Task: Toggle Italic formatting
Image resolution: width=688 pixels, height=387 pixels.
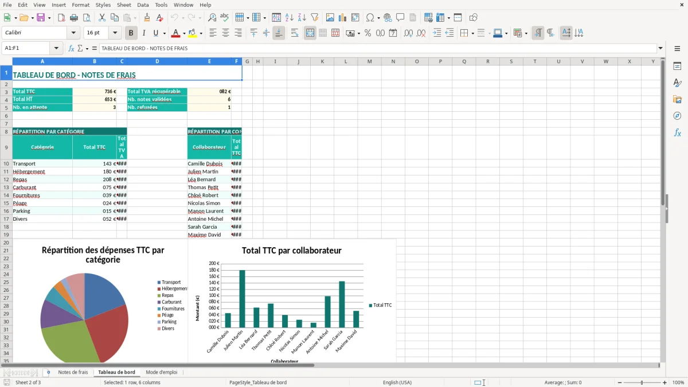Action: (144, 33)
